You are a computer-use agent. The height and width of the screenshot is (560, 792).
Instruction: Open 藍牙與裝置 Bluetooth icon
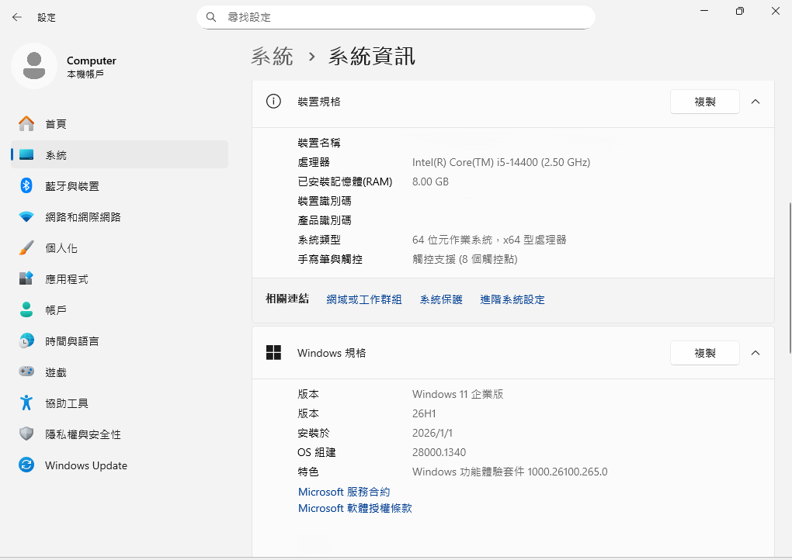coord(26,186)
